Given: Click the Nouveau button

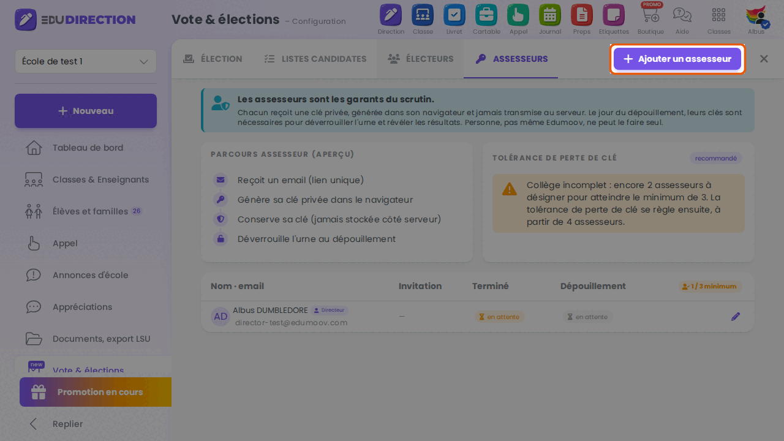Looking at the screenshot, I should [86, 111].
